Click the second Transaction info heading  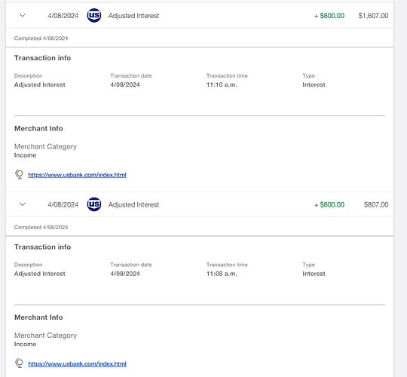[42, 247]
